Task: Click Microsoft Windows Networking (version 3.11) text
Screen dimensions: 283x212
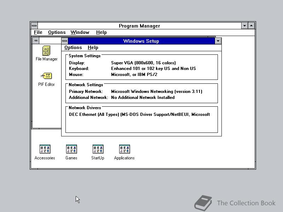Action: pos(156,92)
